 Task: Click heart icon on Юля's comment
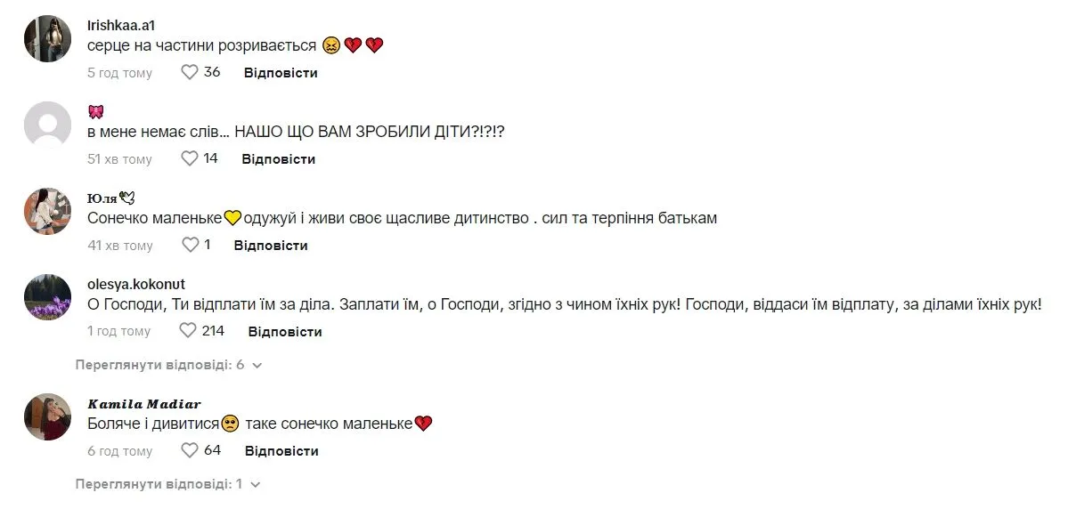(x=190, y=245)
